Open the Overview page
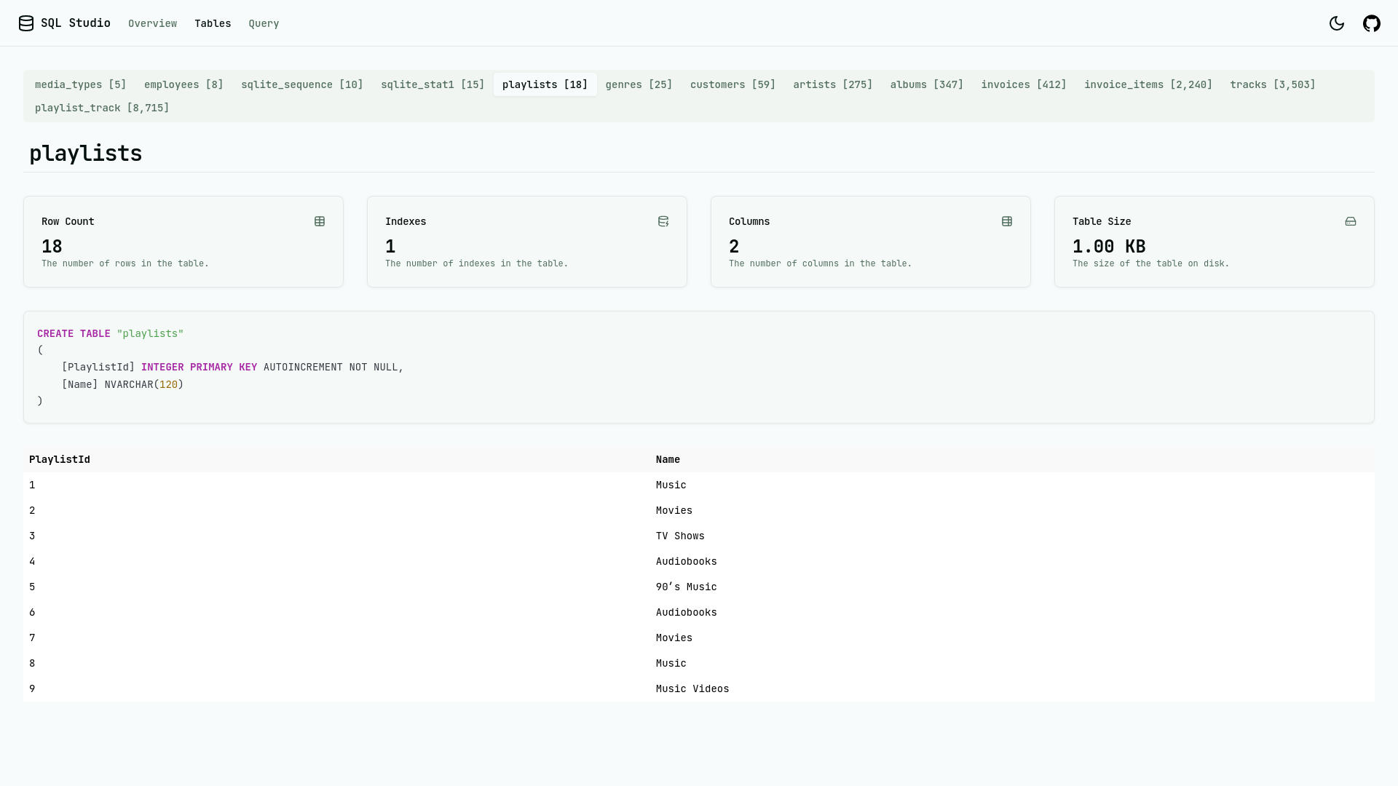1398x786 pixels. click(x=152, y=23)
